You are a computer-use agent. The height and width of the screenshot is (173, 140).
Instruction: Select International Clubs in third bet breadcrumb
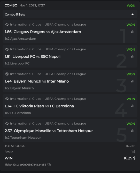click(26, 74)
